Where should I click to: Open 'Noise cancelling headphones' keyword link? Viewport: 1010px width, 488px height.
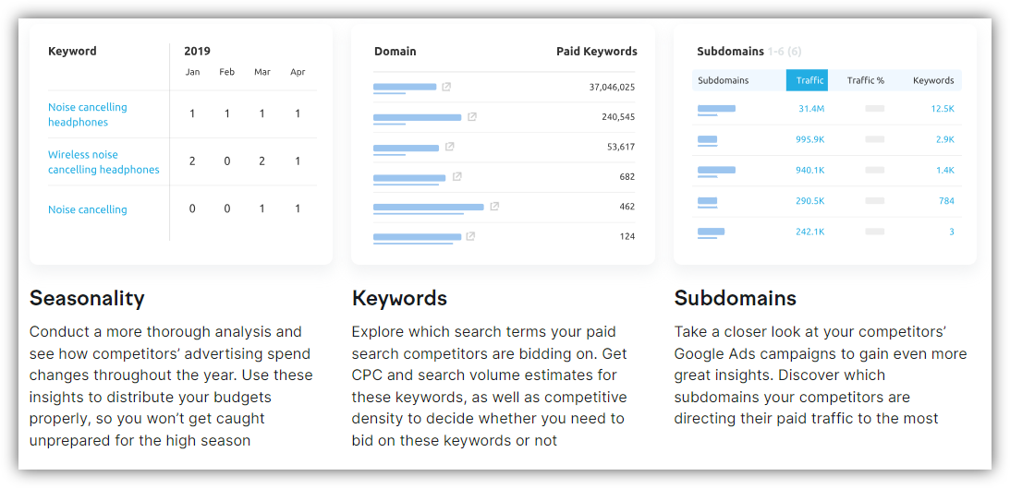88,114
